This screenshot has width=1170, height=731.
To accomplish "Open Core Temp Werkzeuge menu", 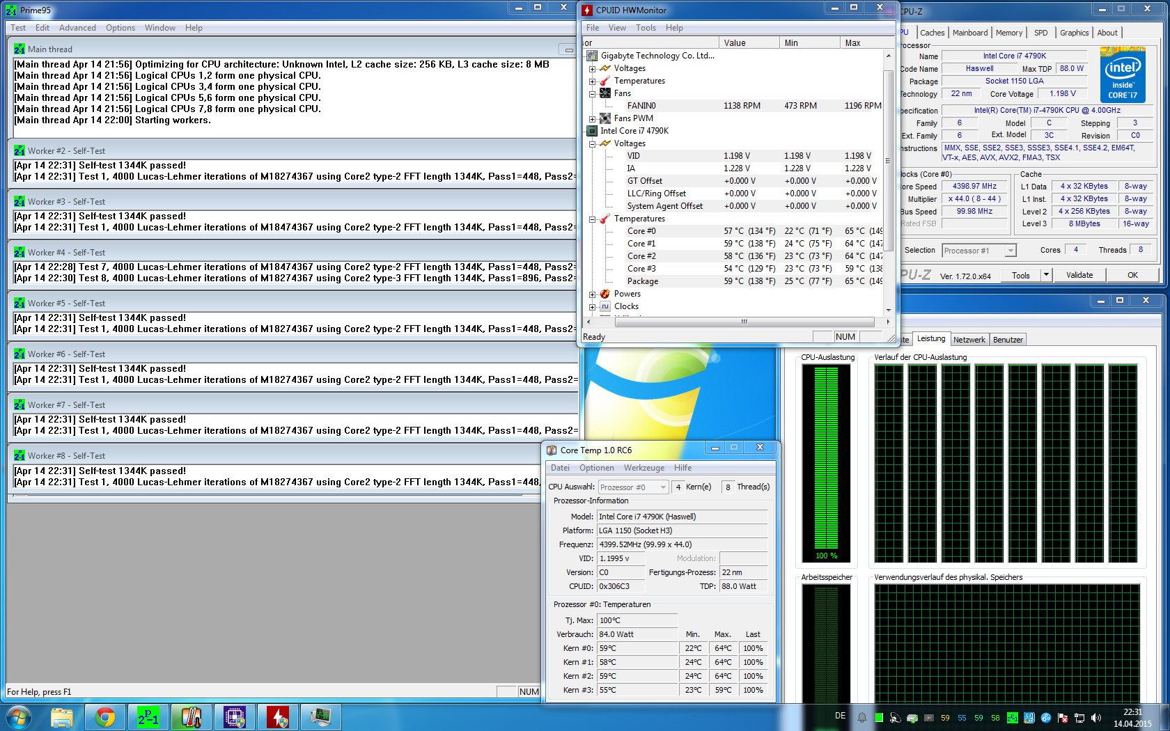I will 644,468.
